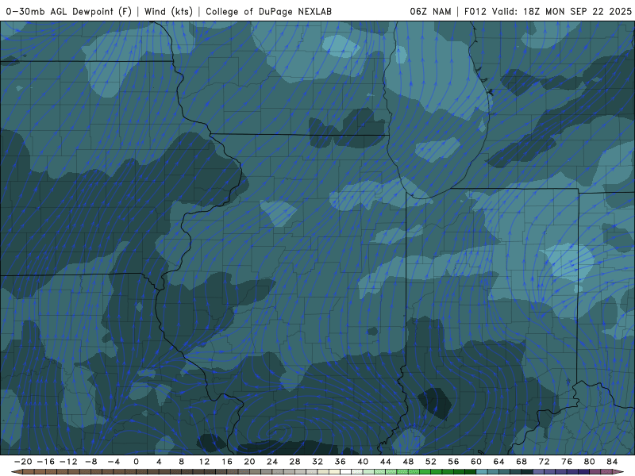Select the 0 legend scale value
Image resolution: width=635 pixels, height=476 pixels.
136,462
